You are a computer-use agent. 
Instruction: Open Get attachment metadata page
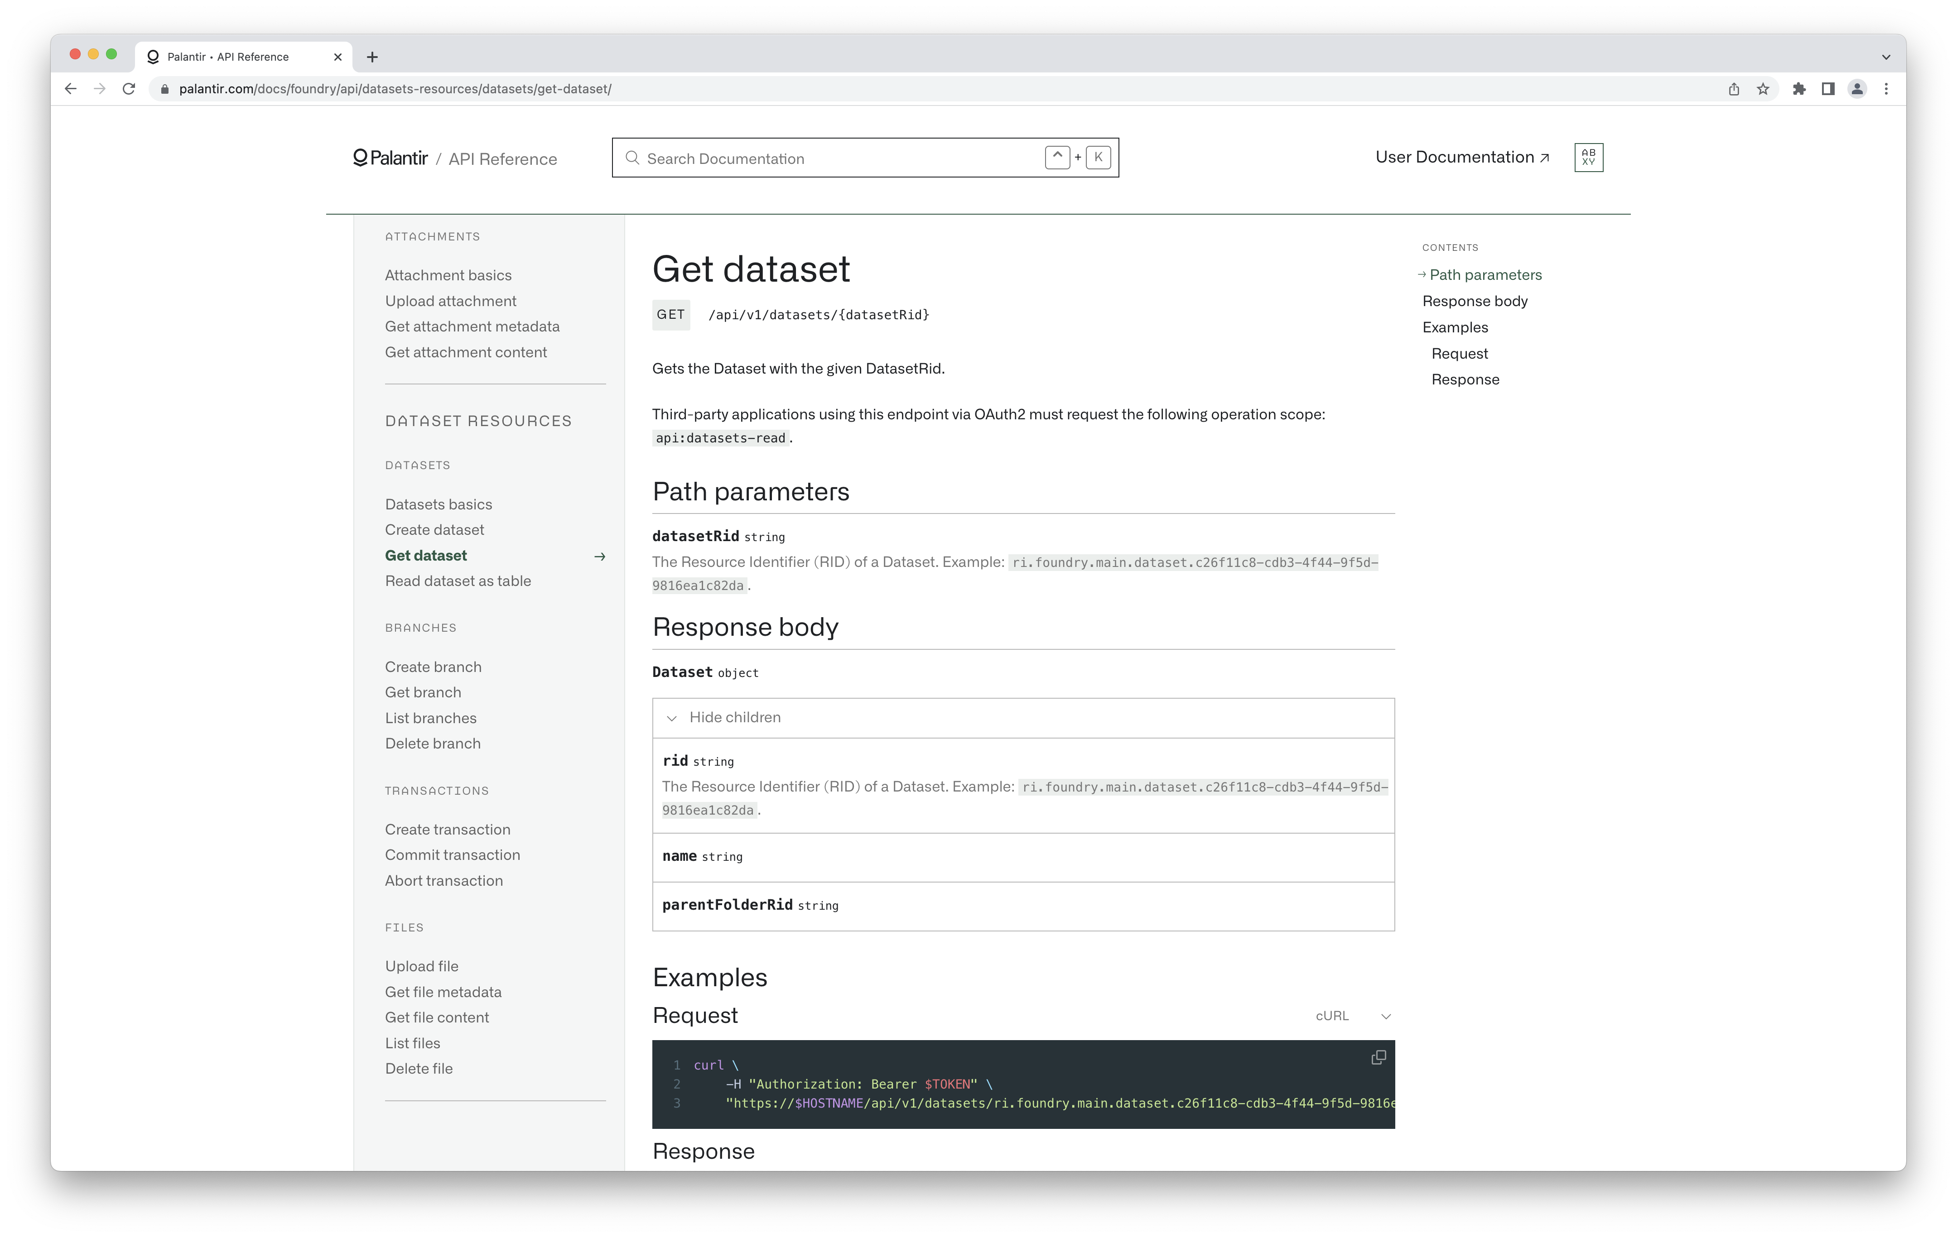472,326
